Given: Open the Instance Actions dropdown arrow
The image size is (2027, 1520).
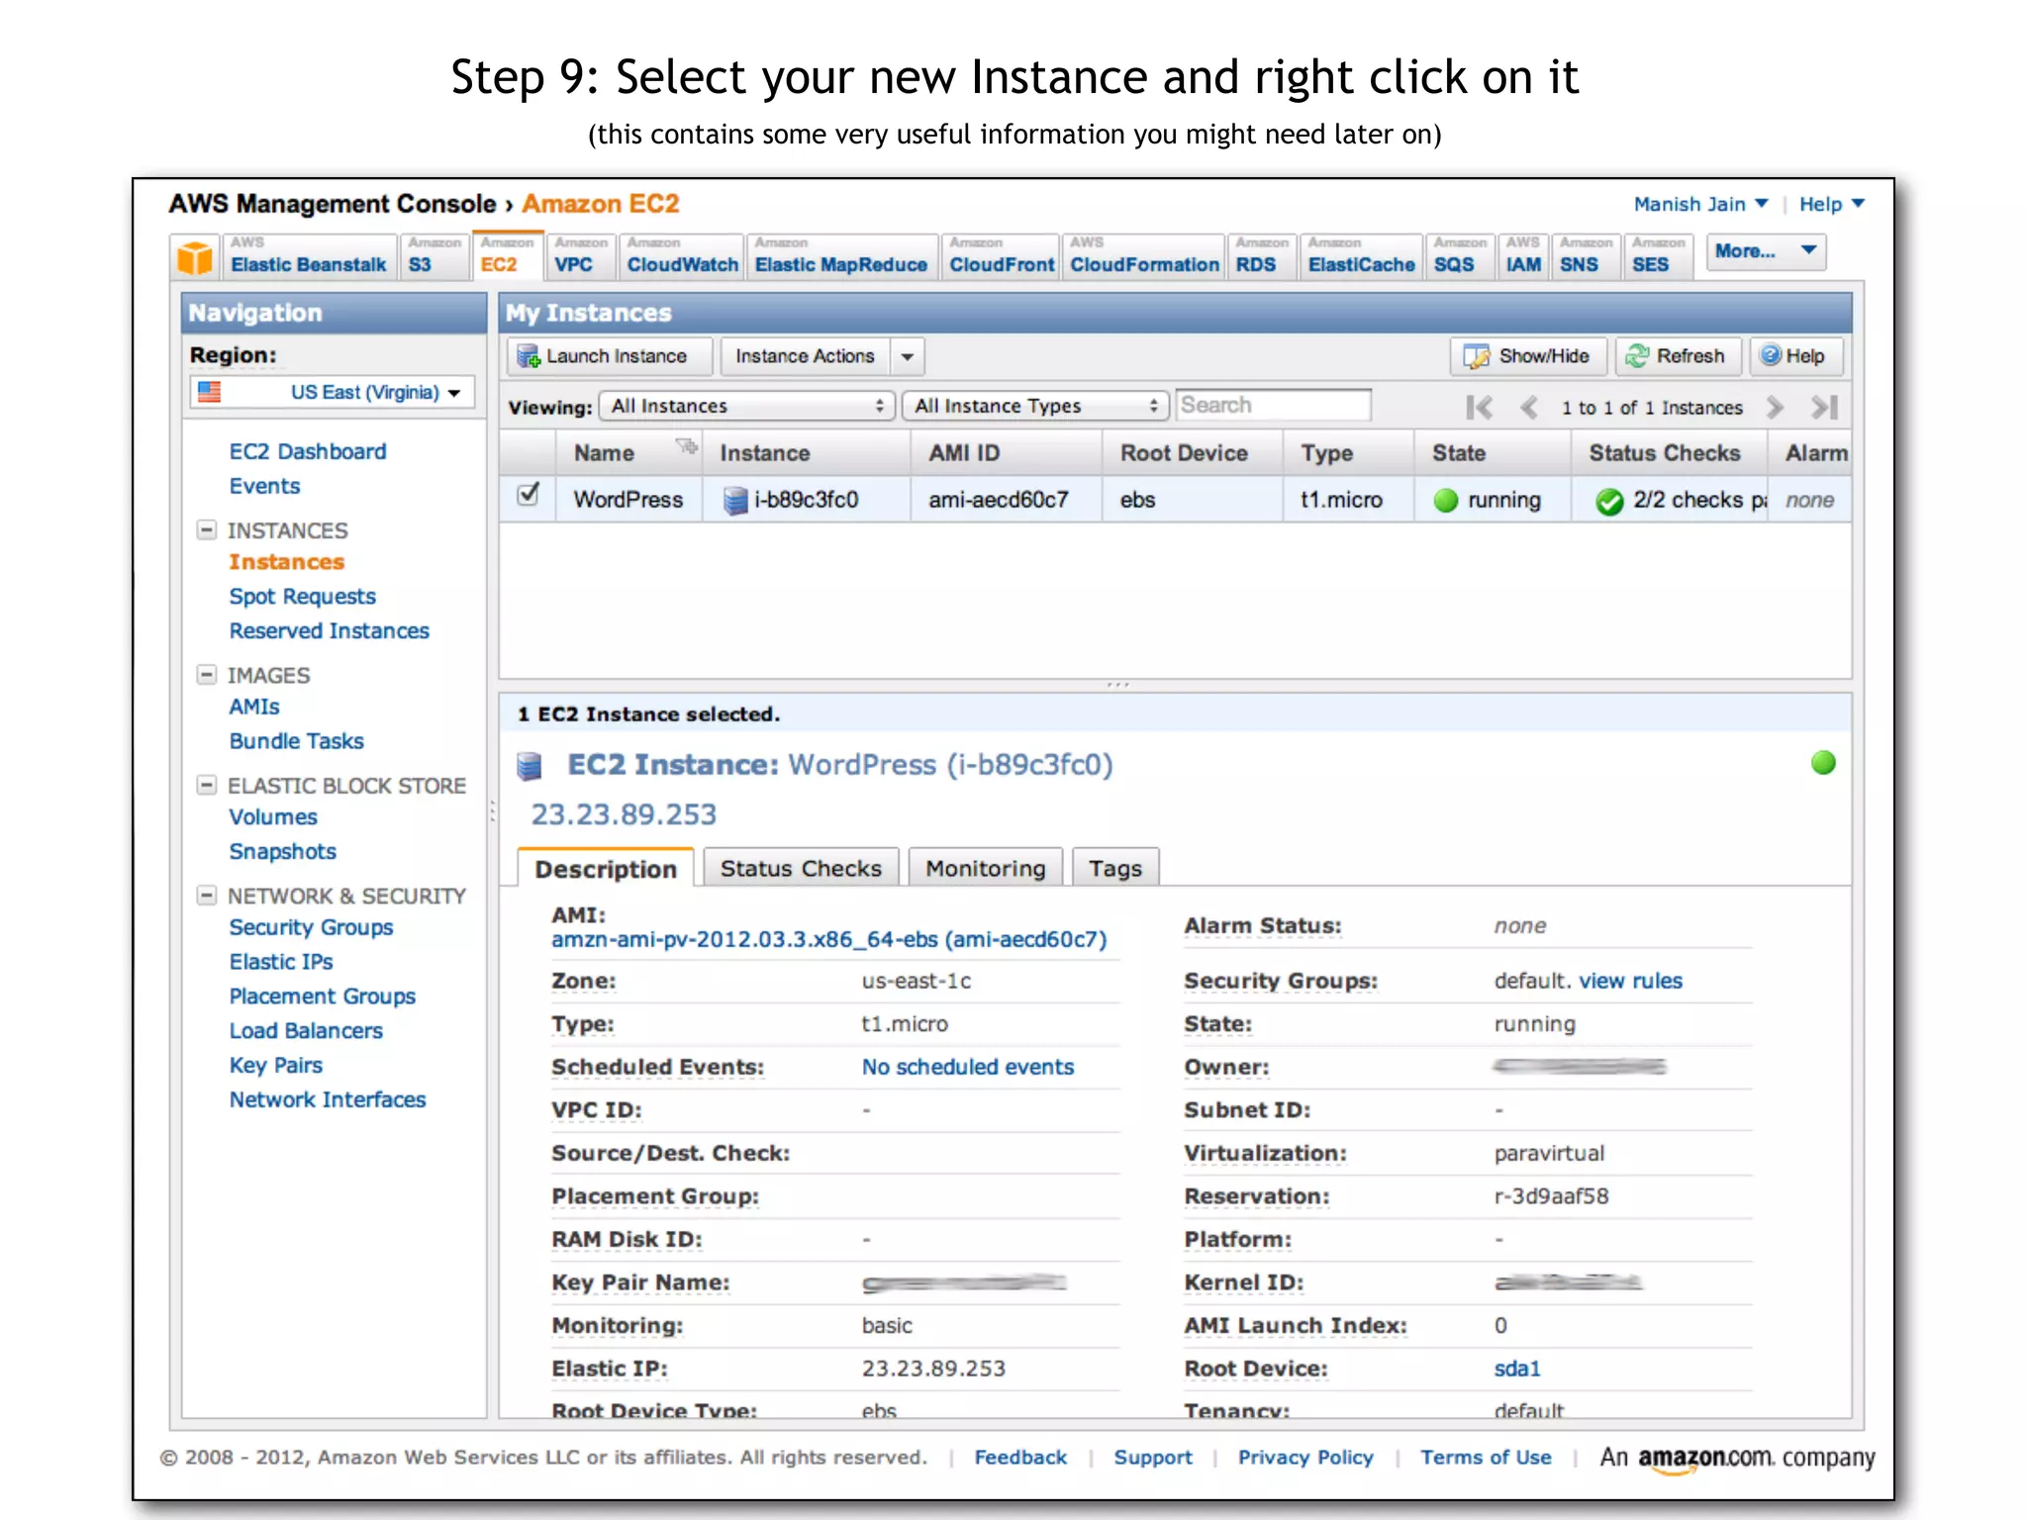Looking at the screenshot, I should coord(908,356).
